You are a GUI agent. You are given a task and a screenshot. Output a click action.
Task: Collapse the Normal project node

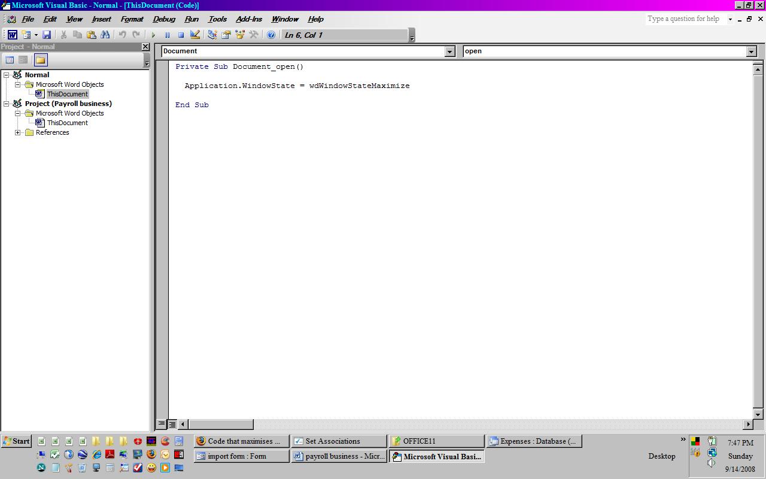[x=6, y=75]
